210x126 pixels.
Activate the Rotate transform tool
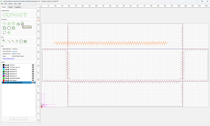click(13, 24)
